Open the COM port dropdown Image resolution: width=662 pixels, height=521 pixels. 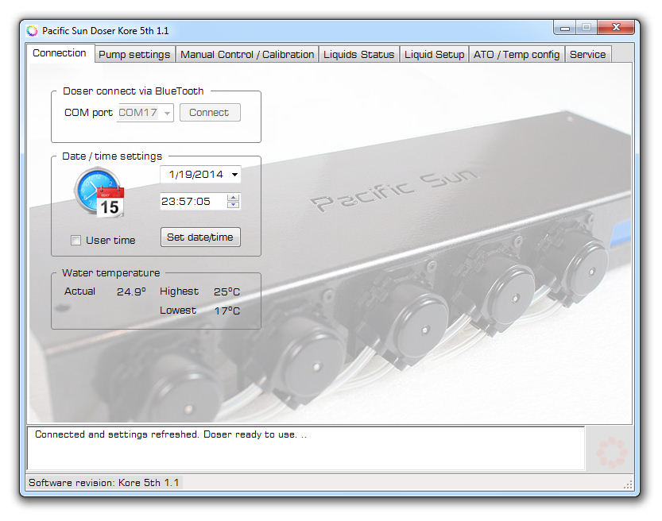coord(167,113)
